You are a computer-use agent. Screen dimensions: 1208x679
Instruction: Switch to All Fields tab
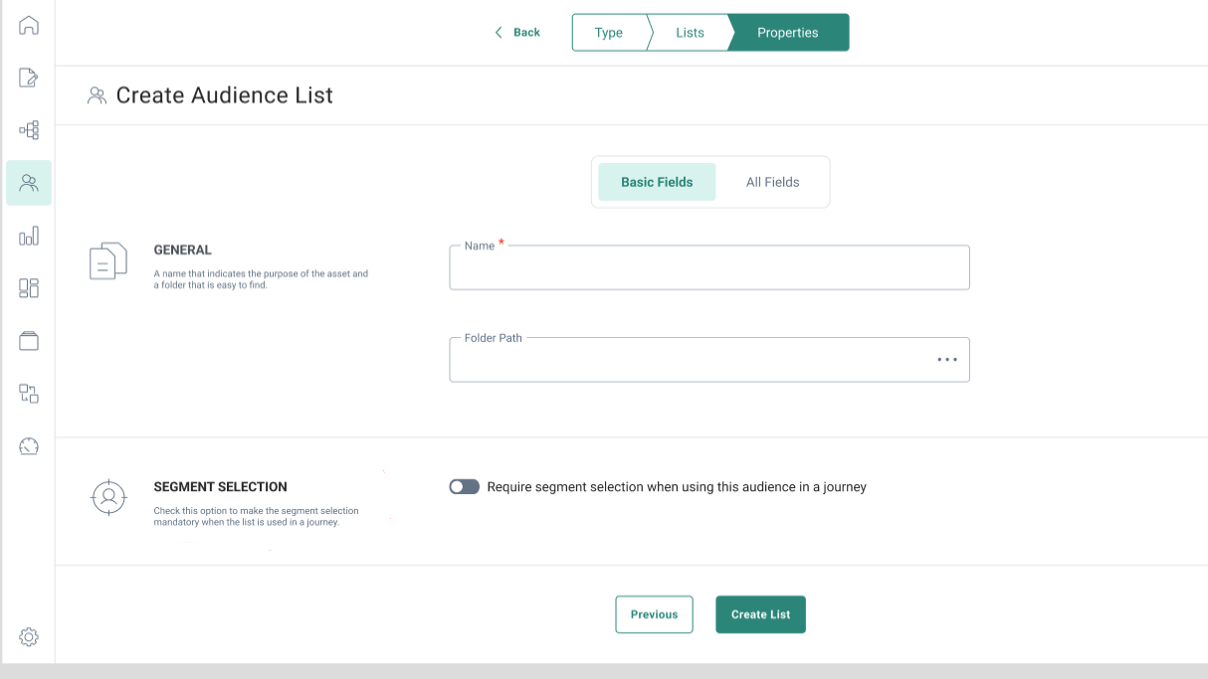point(772,182)
